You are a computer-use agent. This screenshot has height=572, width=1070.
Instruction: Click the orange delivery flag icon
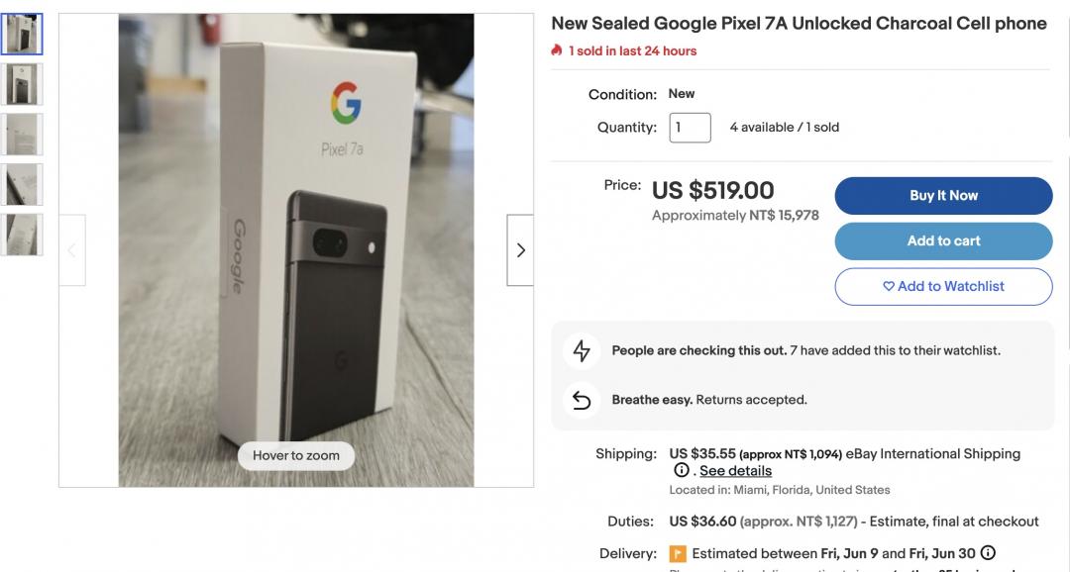(678, 554)
